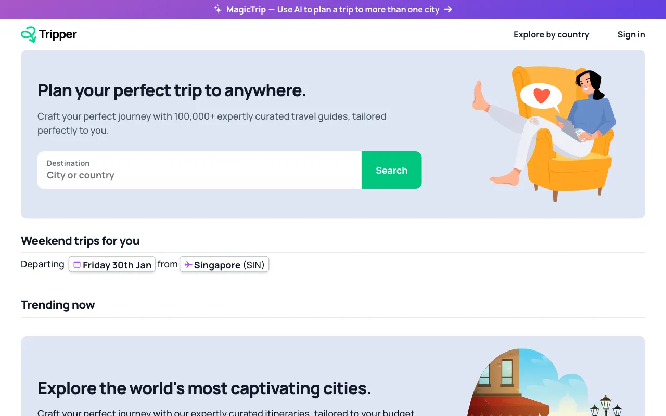
Task: Click the MagicTrip sparkle icon in banner
Action: pyautogui.click(x=218, y=9)
